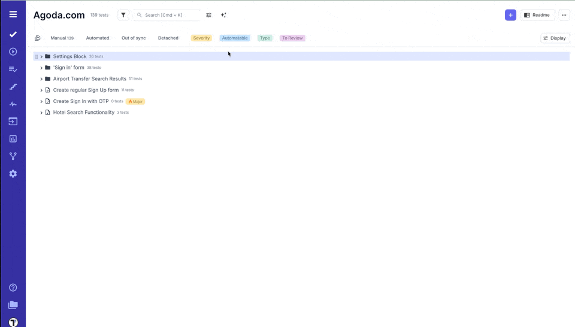Screen dimensions: 575x327
Task: Open Imports arrow-box icon in sidebar
Action: (x=13, y=122)
